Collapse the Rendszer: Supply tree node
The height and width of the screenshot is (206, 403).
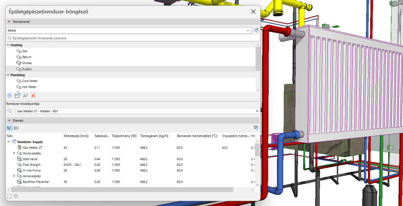9,142
